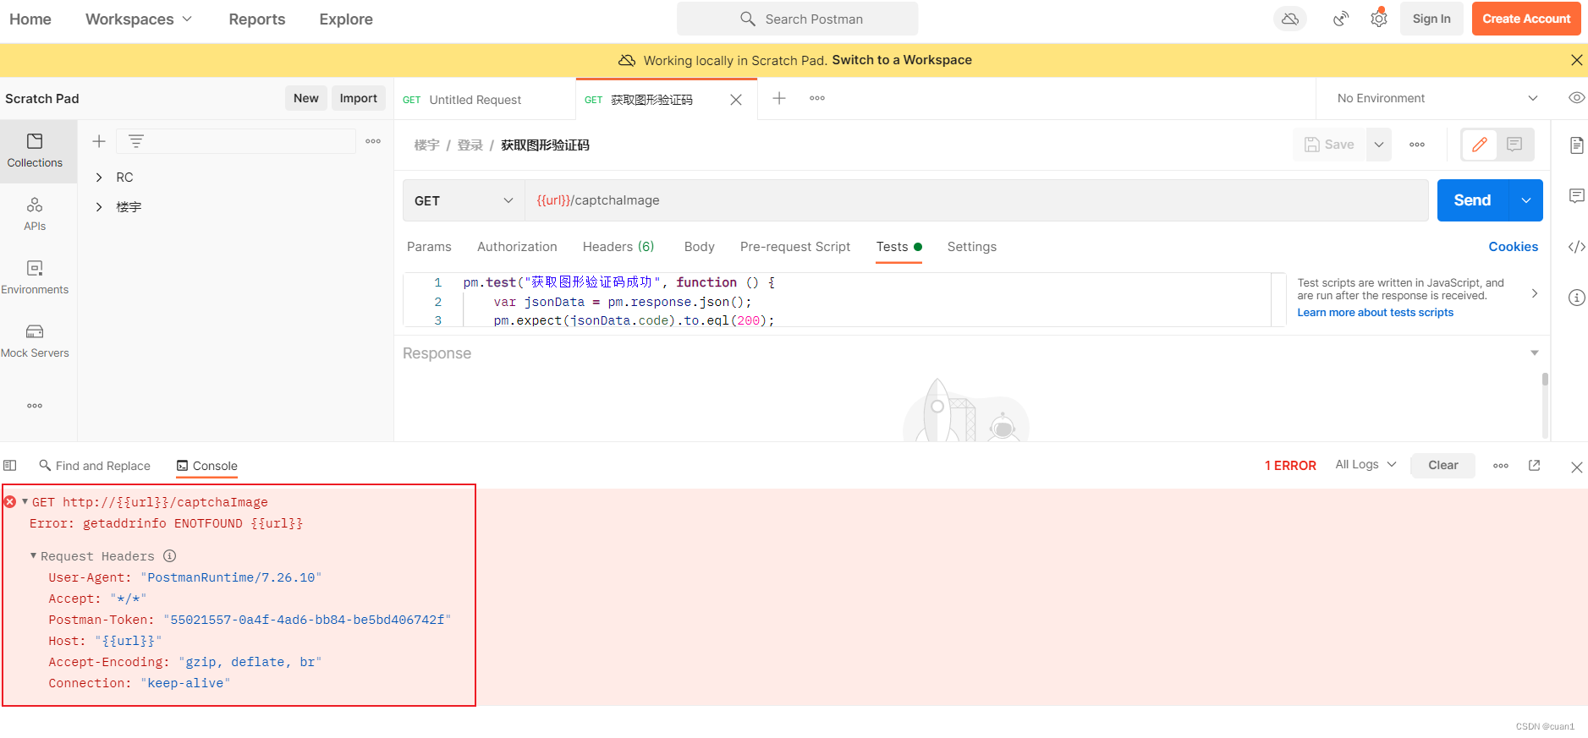Go to Home

(30, 19)
